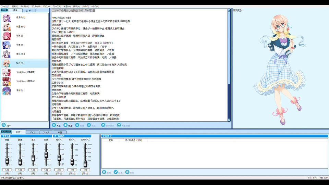Screen dimensions: 329x185
Task: Click the 長ポーズ value field
Action: (72, 170)
